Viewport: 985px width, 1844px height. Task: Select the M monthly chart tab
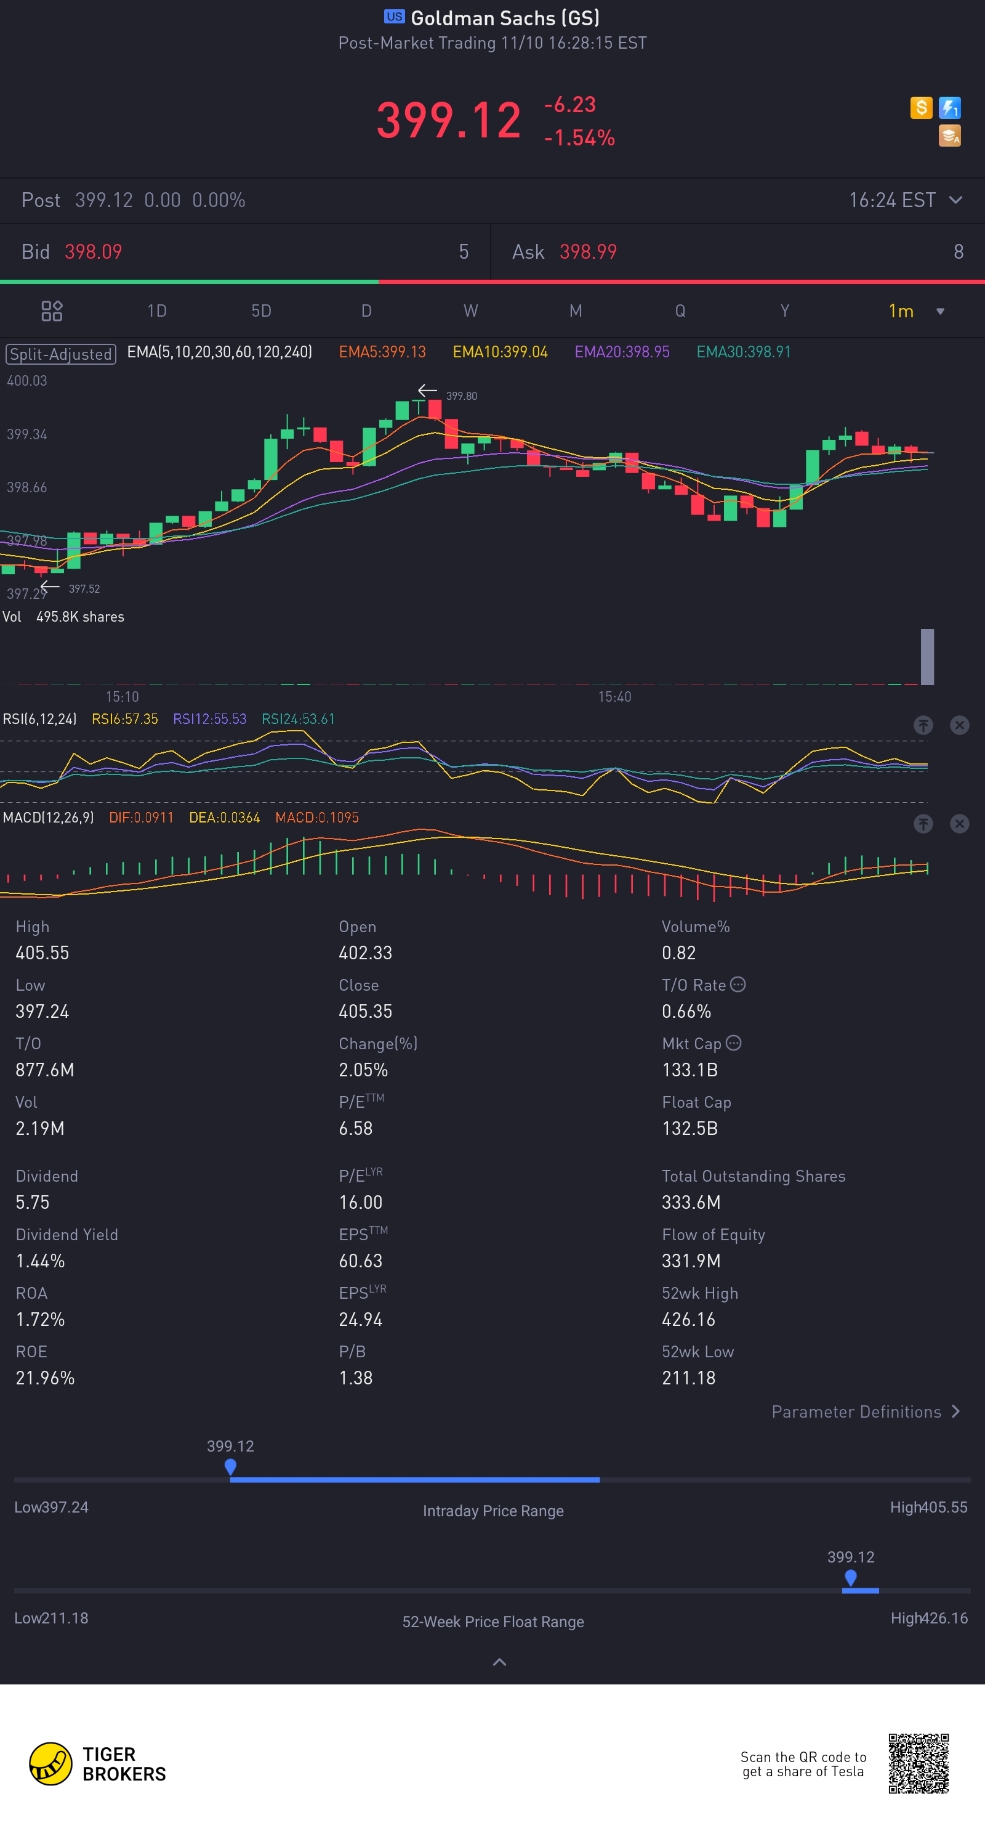575,311
